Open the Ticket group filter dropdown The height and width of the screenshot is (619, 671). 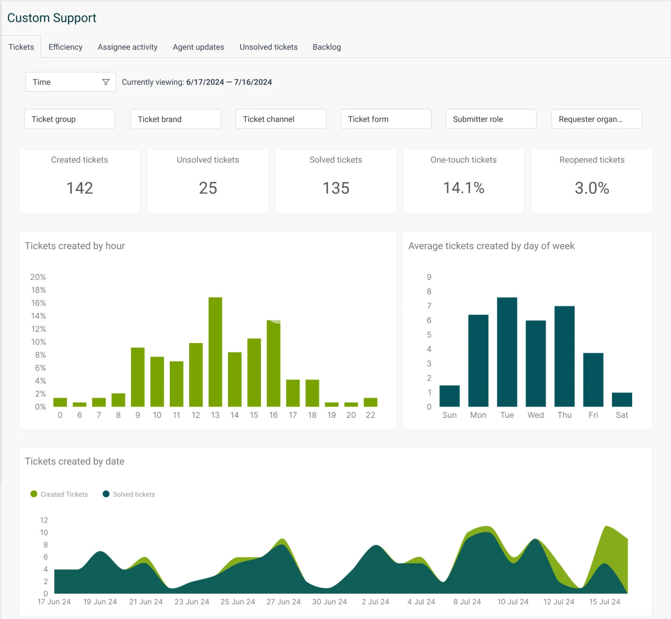(70, 119)
